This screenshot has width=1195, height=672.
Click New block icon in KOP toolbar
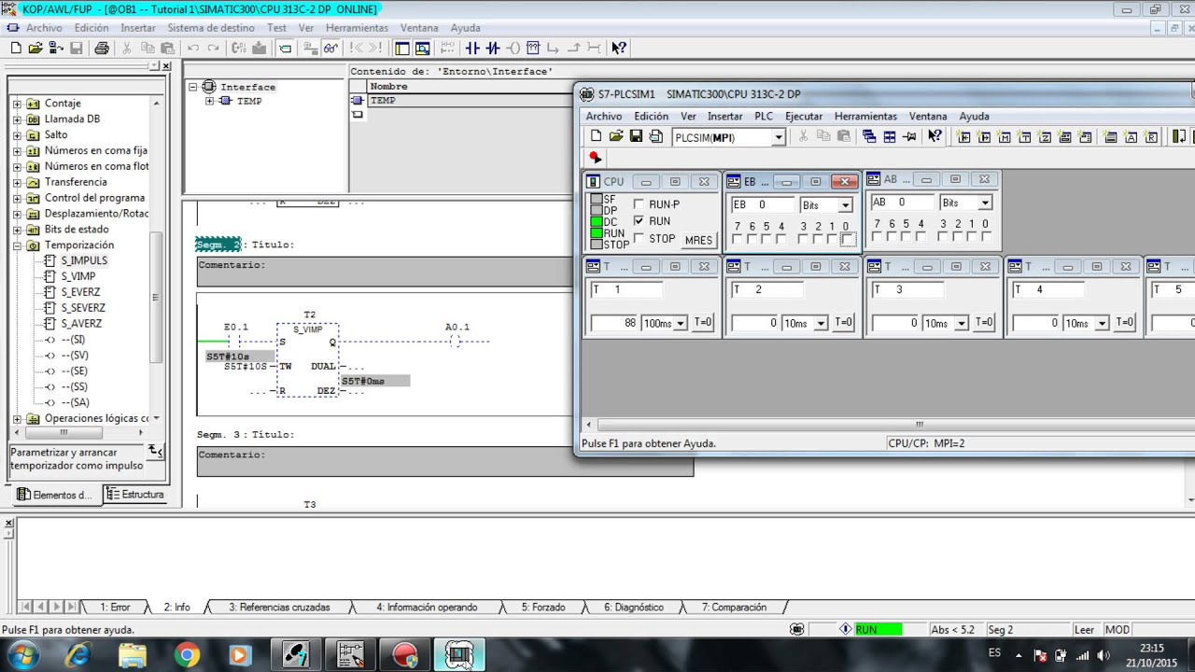coord(15,48)
